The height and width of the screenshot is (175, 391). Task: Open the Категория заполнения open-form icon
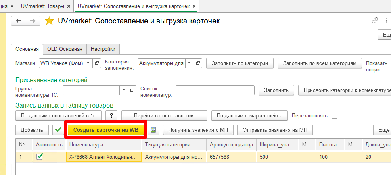pos(198,63)
